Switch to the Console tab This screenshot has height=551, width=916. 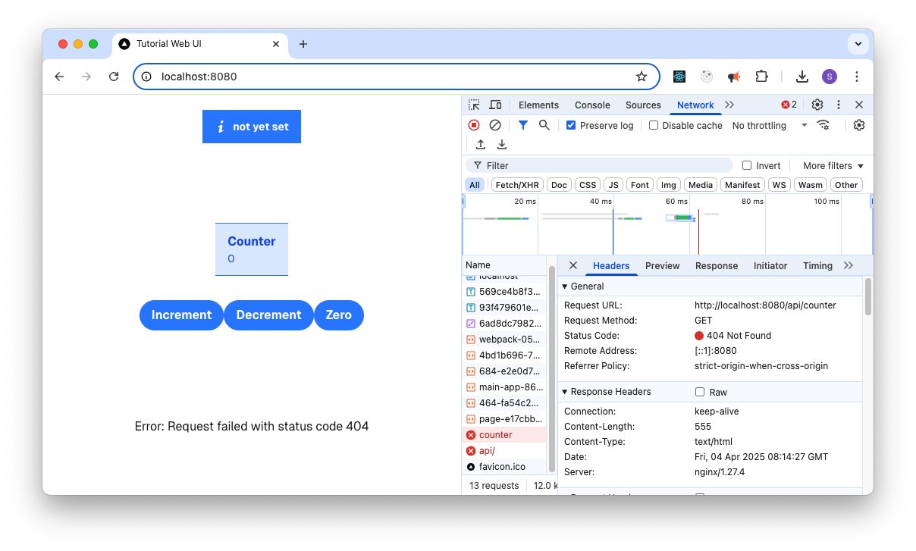592,105
